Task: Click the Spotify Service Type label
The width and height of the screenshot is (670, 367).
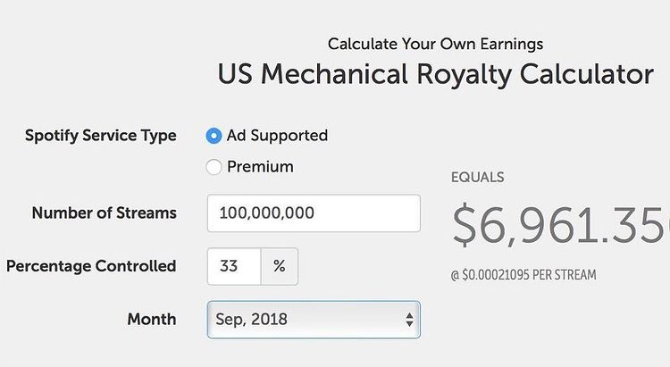Action: click(101, 136)
